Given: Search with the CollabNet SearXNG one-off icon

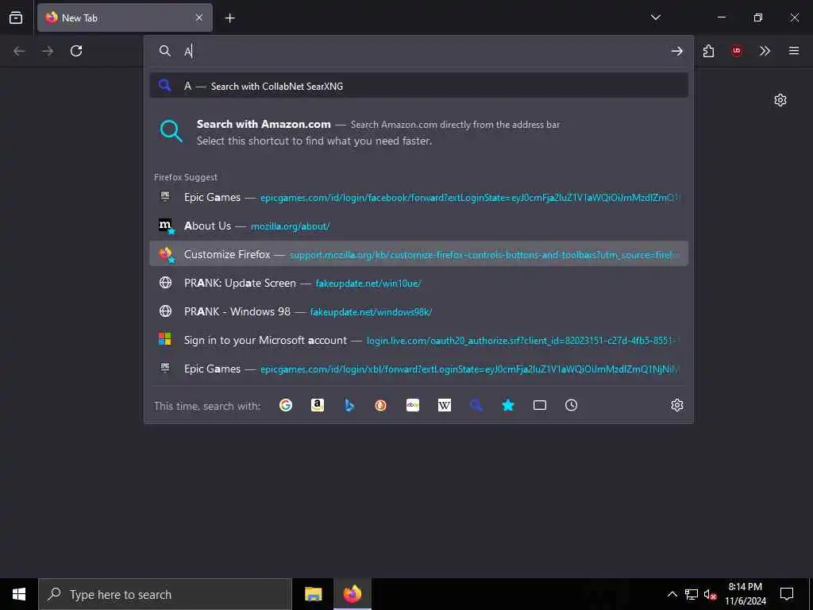Looking at the screenshot, I should pyautogui.click(x=476, y=405).
